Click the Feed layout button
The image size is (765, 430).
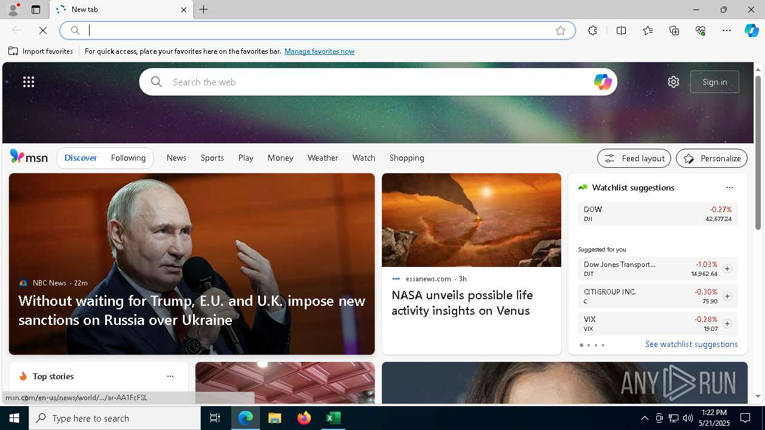click(x=634, y=158)
